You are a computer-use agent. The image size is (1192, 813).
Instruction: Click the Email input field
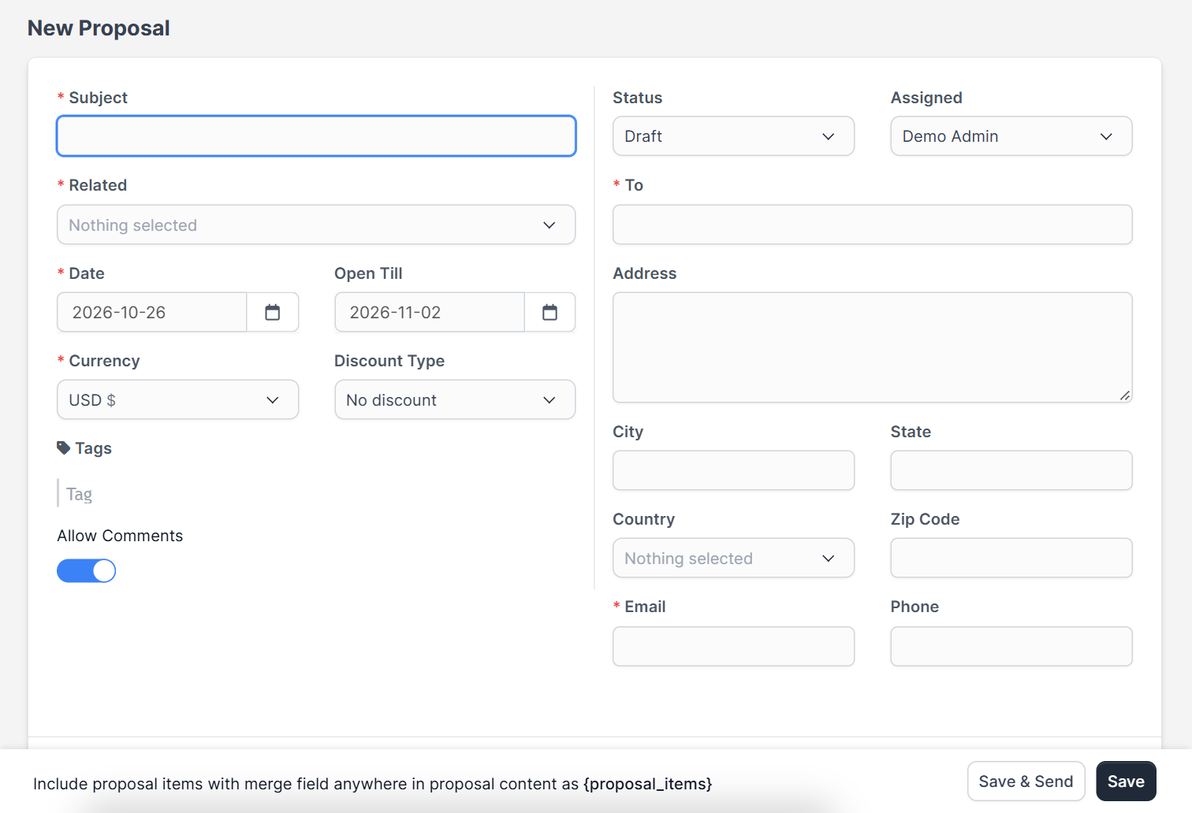pos(733,646)
